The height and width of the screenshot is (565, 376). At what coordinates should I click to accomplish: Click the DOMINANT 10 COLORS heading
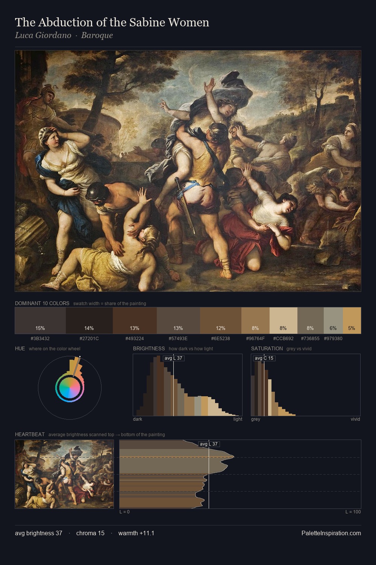click(42, 303)
